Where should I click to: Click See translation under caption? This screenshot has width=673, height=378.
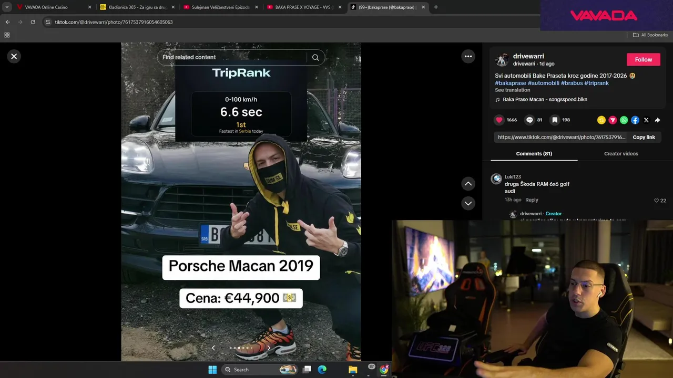tap(513, 90)
